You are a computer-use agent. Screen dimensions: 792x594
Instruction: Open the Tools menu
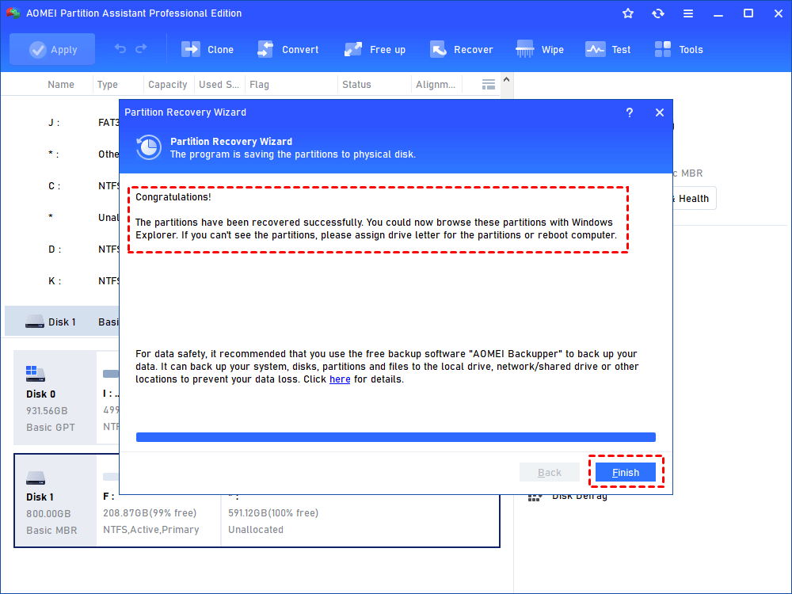pos(679,49)
